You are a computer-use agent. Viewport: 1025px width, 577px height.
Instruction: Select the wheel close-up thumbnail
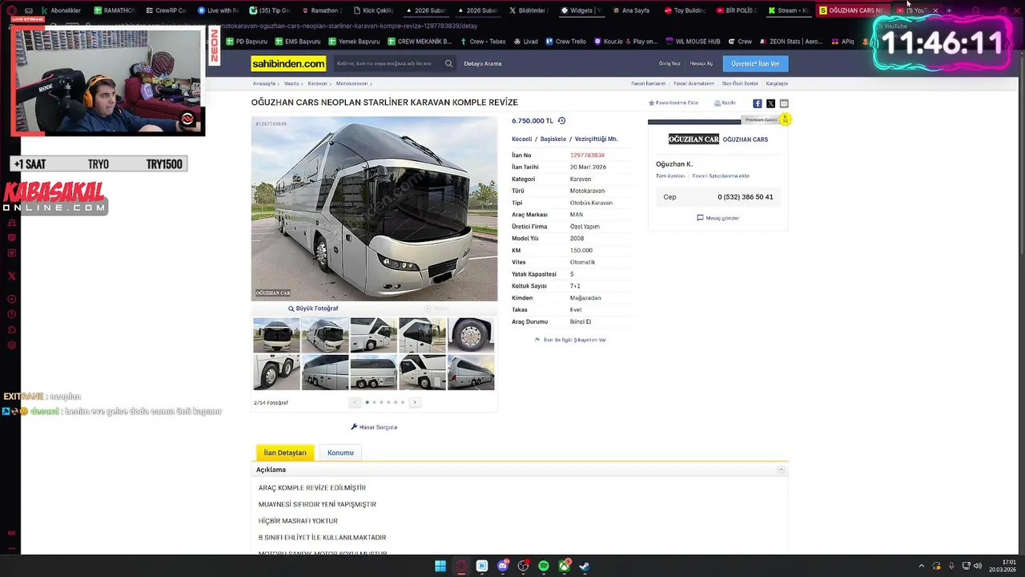coord(471,336)
